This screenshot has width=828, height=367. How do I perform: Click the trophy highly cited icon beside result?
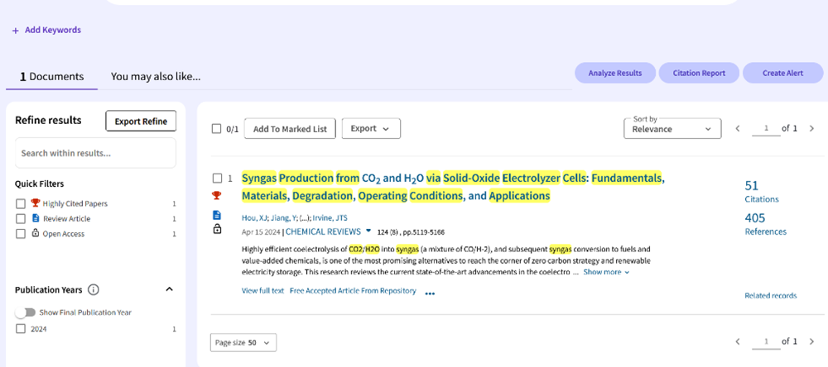tap(217, 196)
